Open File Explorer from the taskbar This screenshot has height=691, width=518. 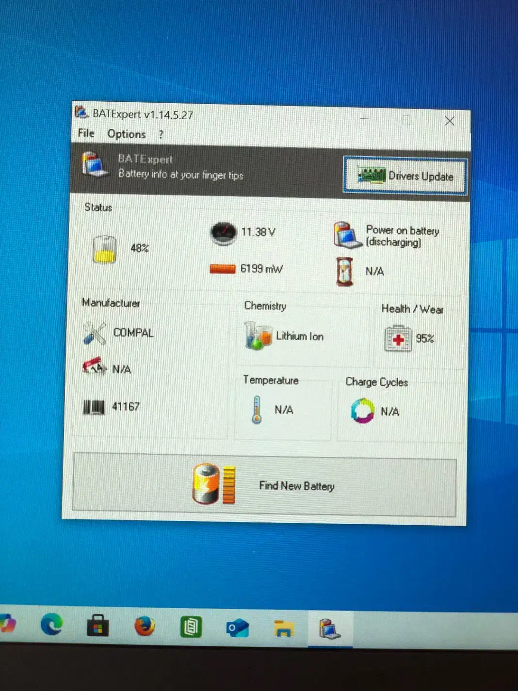(x=284, y=628)
